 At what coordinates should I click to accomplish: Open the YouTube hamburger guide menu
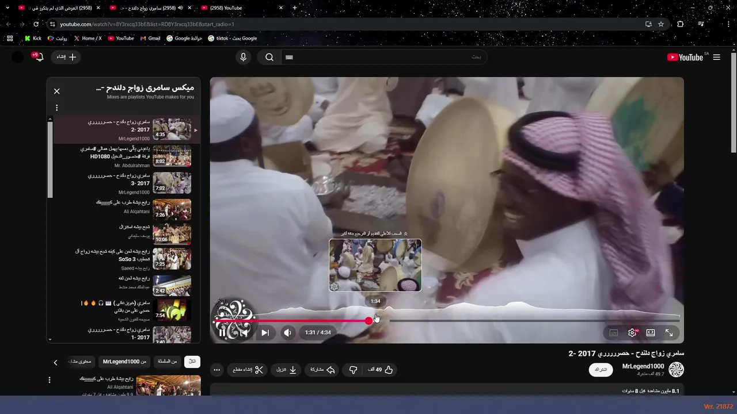(x=716, y=57)
